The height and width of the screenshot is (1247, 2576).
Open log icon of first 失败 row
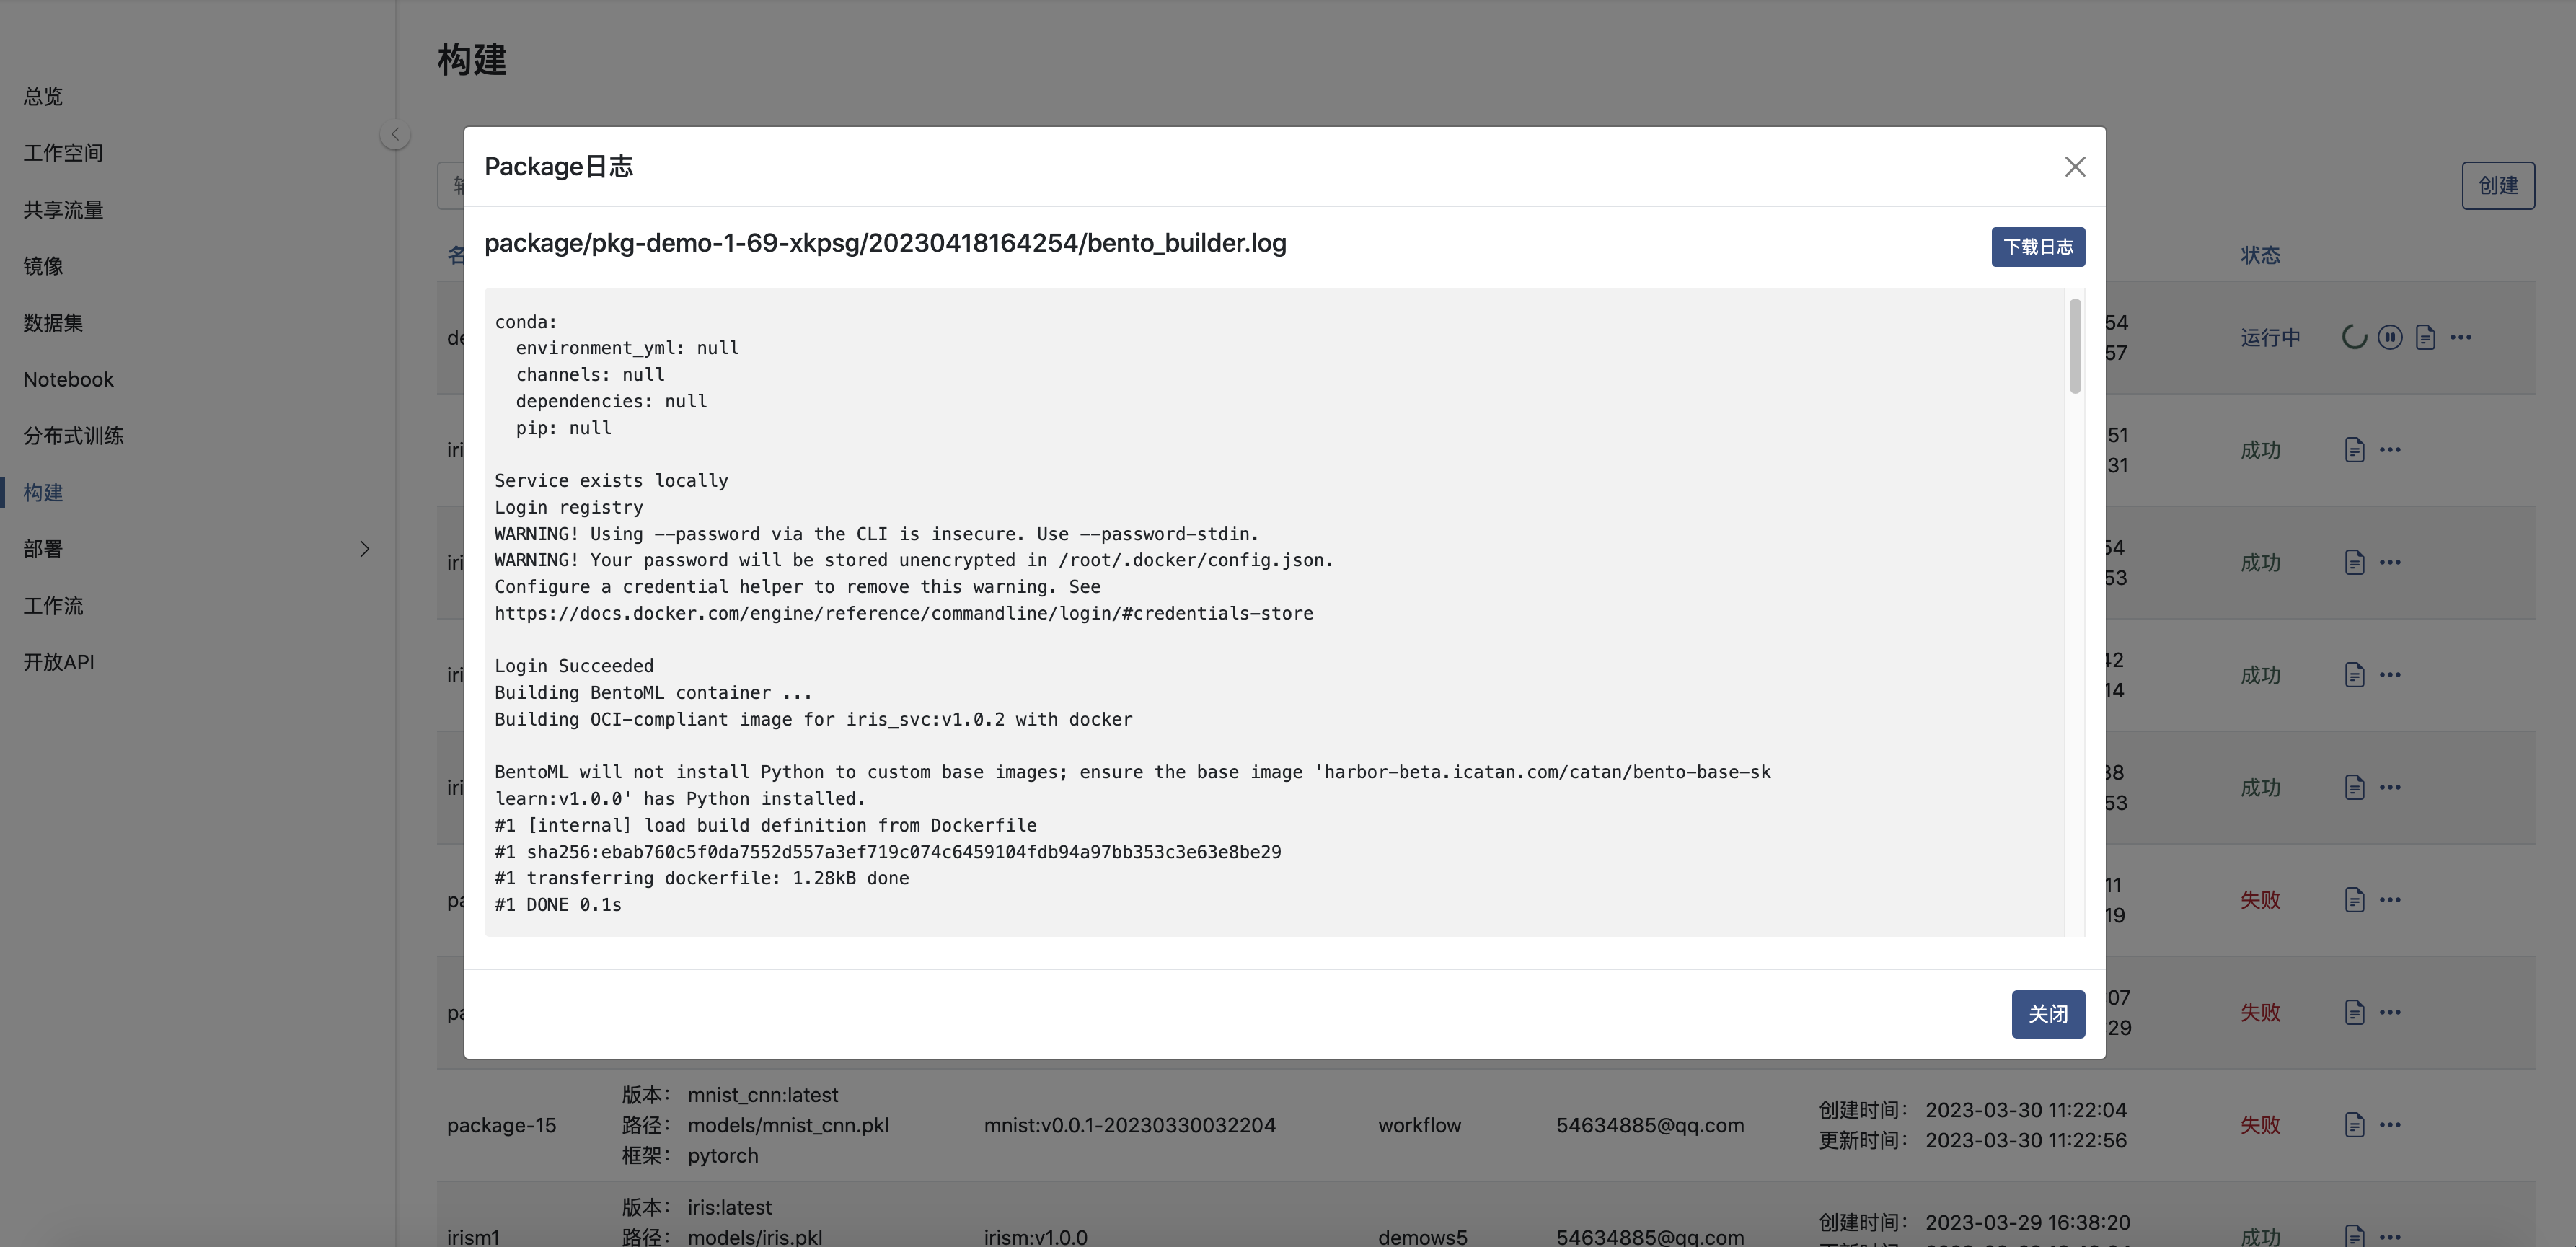point(2354,900)
